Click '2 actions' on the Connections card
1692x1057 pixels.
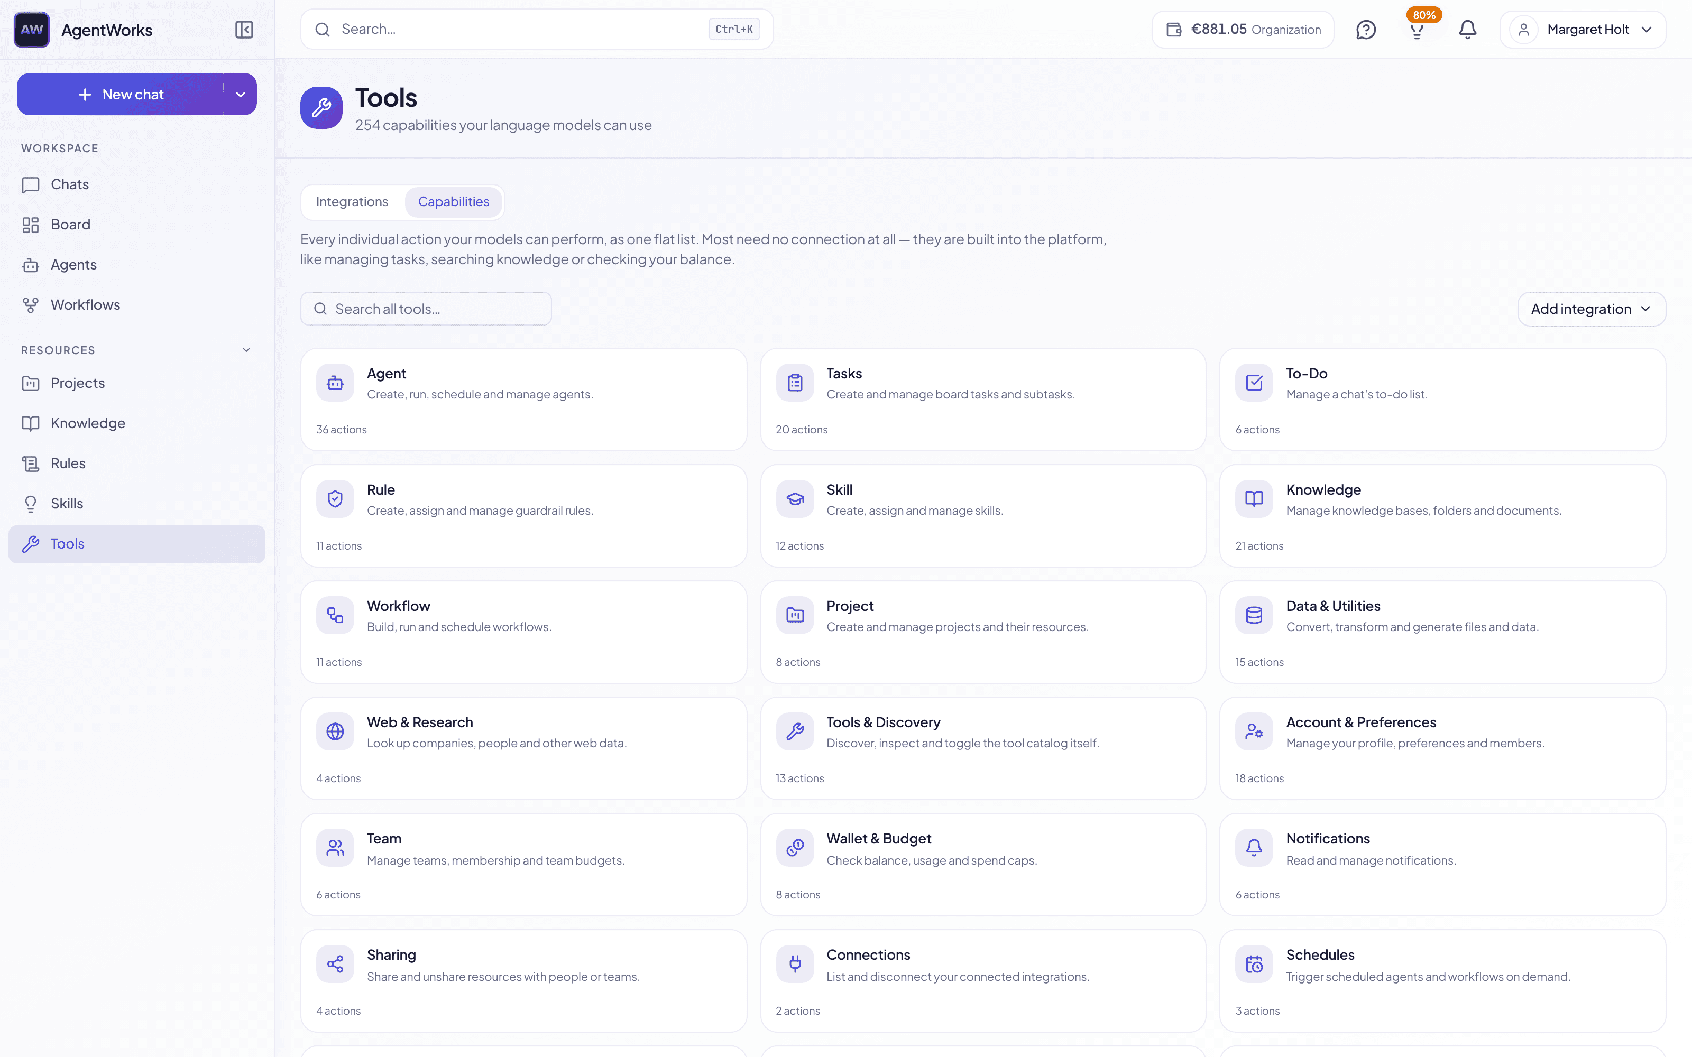pyautogui.click(x=798, y=1011)
